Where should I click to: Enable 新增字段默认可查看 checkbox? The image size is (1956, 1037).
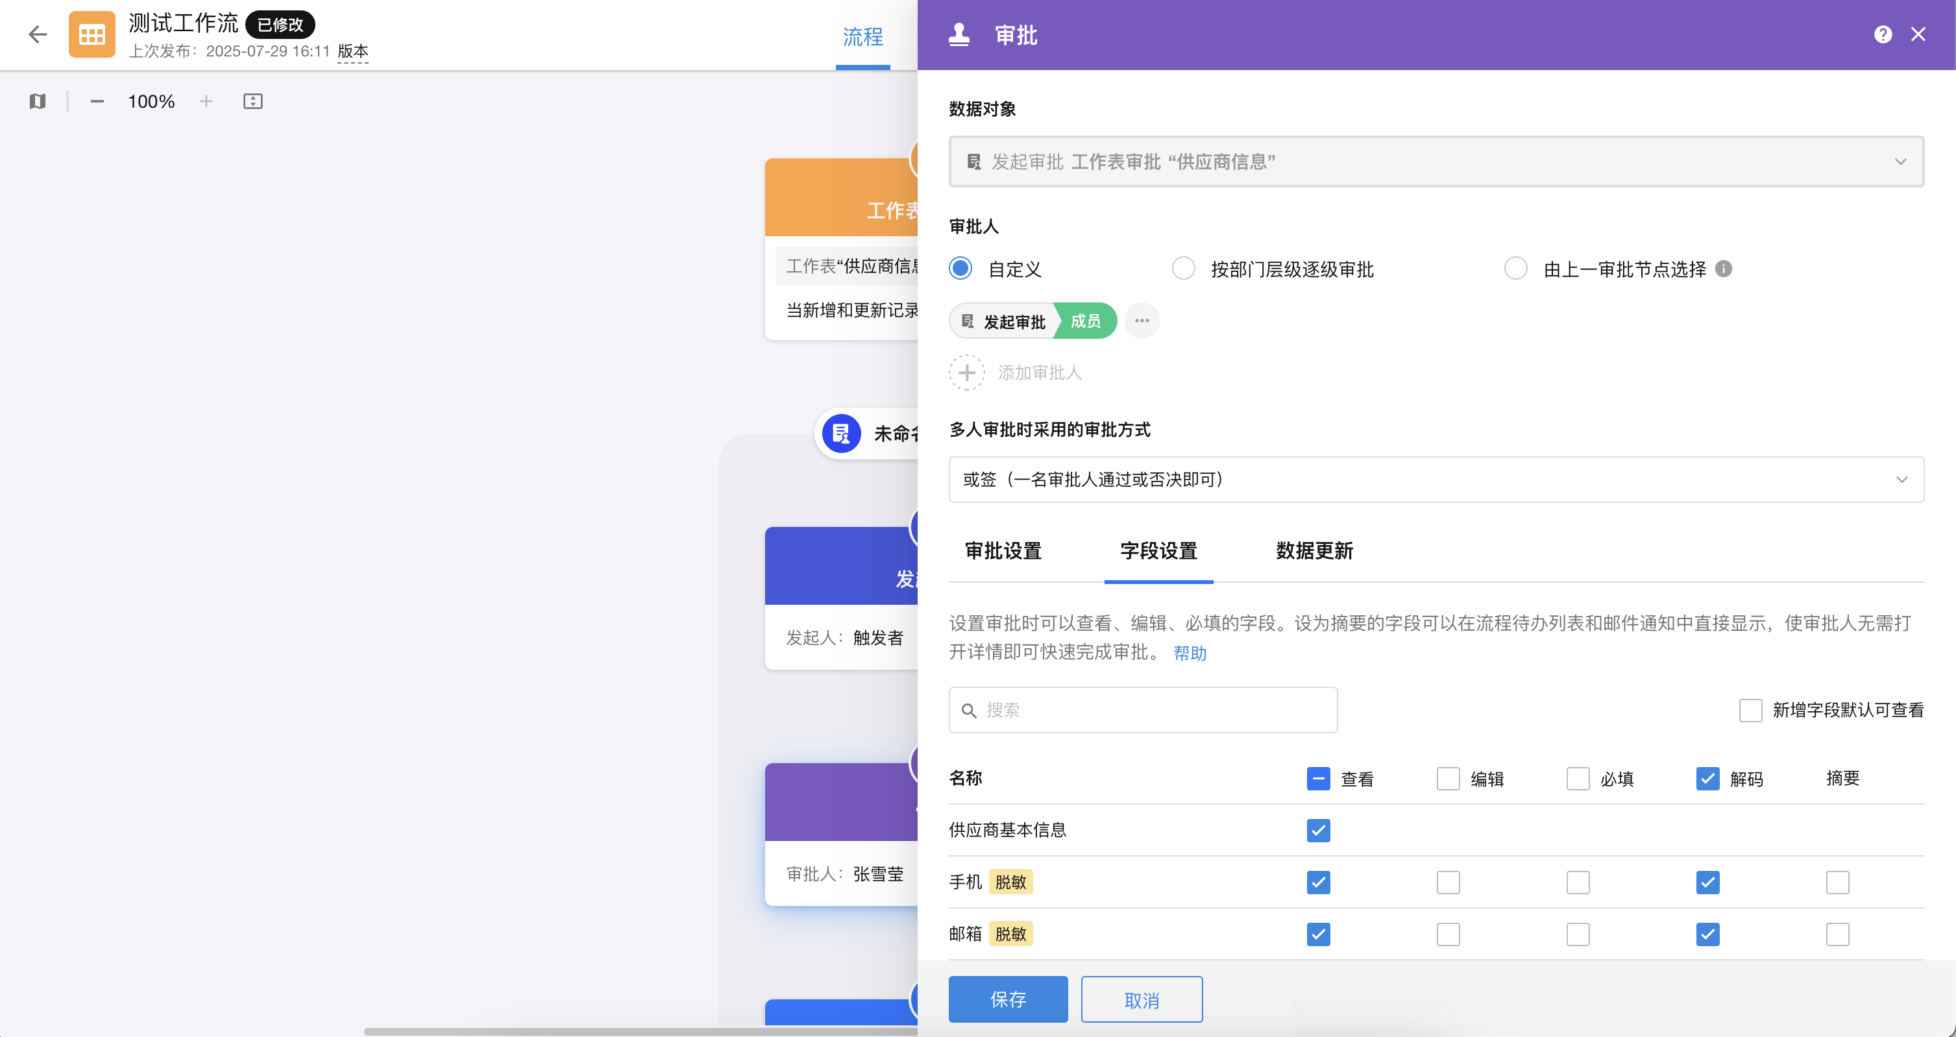click(x=1750, y=711)
